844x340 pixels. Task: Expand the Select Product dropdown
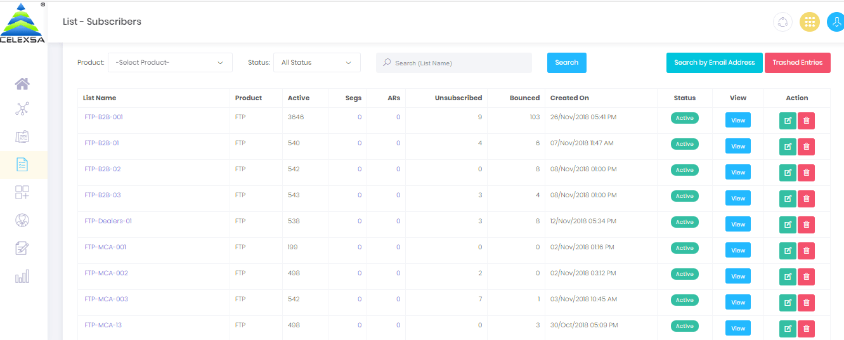pyautogui.click(x=170, y=63)
